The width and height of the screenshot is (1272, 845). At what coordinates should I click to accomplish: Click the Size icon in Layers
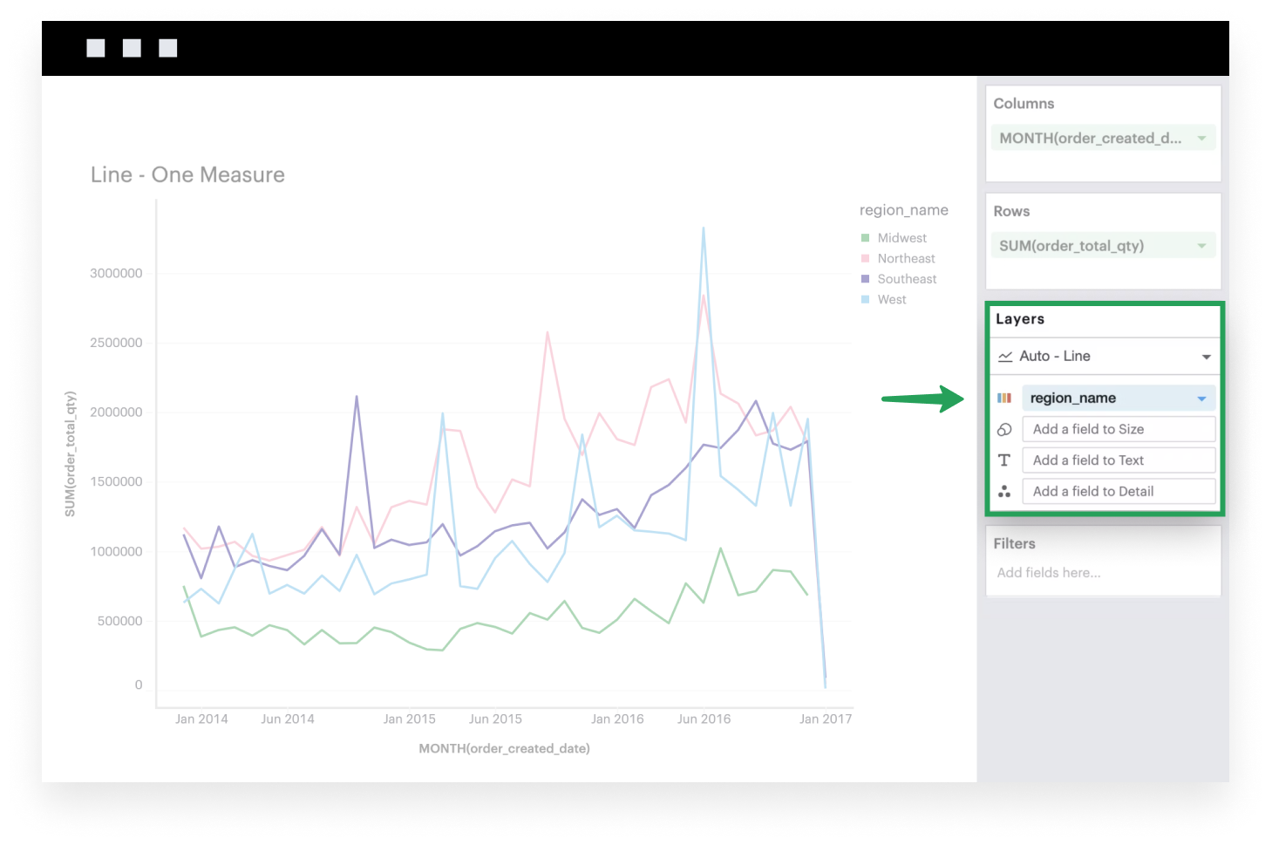1004,429
